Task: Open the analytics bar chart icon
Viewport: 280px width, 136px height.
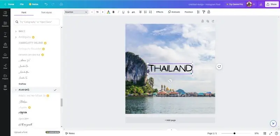Action: pyautogui.click(x=261, y=4)
